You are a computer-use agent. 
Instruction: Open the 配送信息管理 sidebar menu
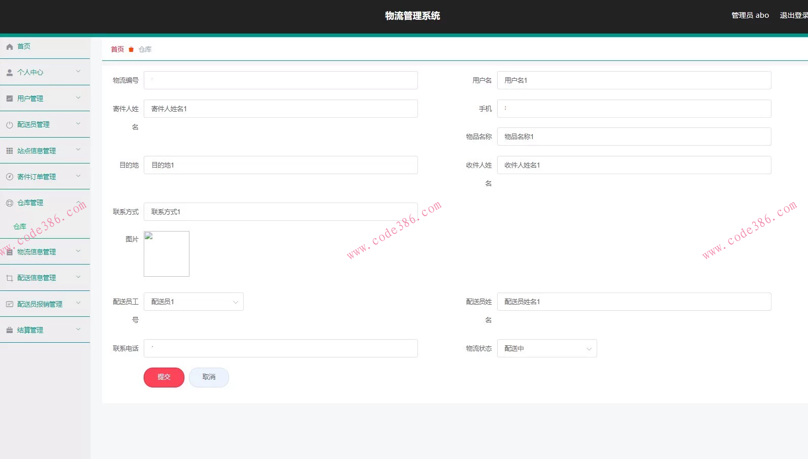pyautogui.click(x=45, y=278)
